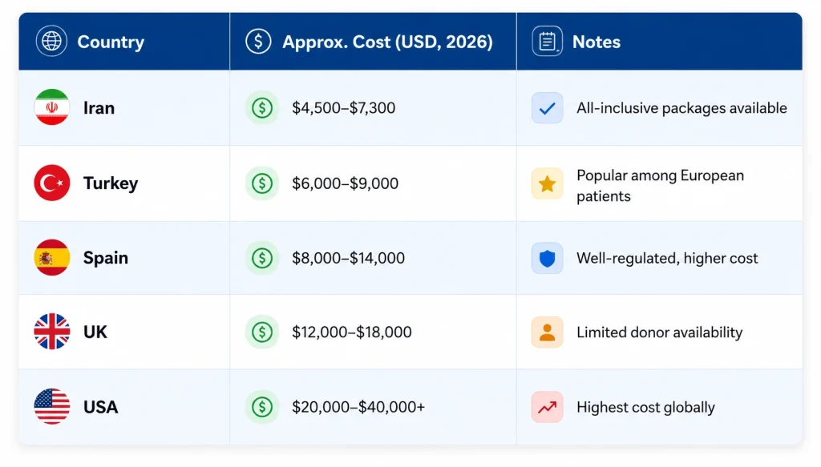Screen dimensions: 821x467
Task: Click the red trending-up arrow icon in USA row
Action: tap(547, 407)
